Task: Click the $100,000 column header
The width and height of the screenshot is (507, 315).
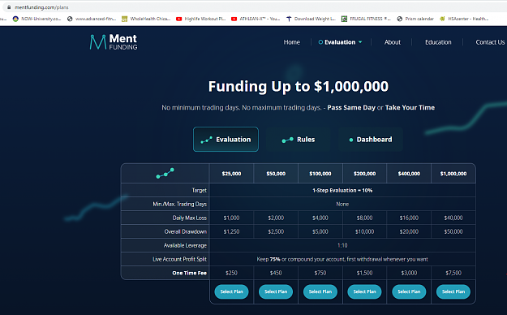Action: pyautogui.click(x=320, y=174)
